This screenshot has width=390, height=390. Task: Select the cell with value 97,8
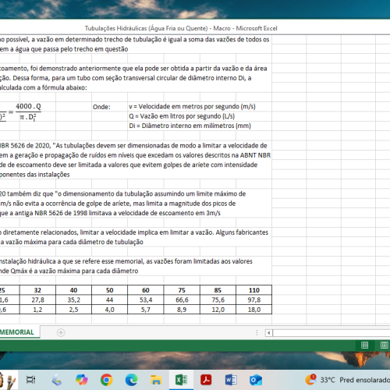254,300
